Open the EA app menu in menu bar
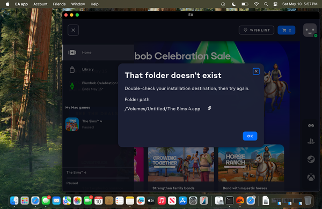The width and height of the screenshot is (322, 209). pos(21,4)
